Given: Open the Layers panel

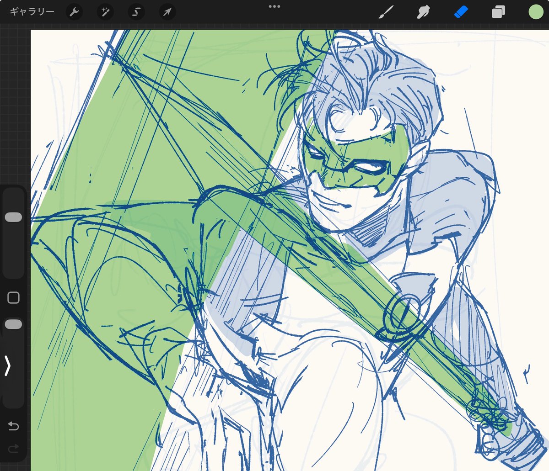Looking at the screenshot, I should (x=498, y=12).
